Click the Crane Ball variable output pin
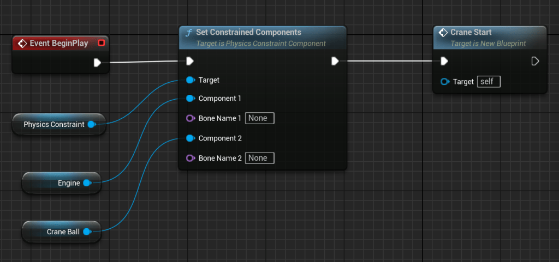The height and width of the screenshot is (262, 559). (x=86, y=232)
